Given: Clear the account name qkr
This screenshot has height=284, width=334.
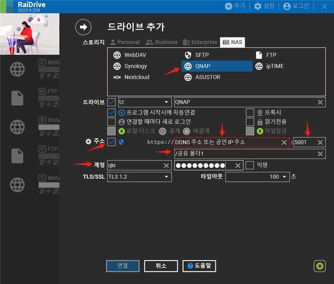Looking at the screenshot, I should tap(166, 165).
